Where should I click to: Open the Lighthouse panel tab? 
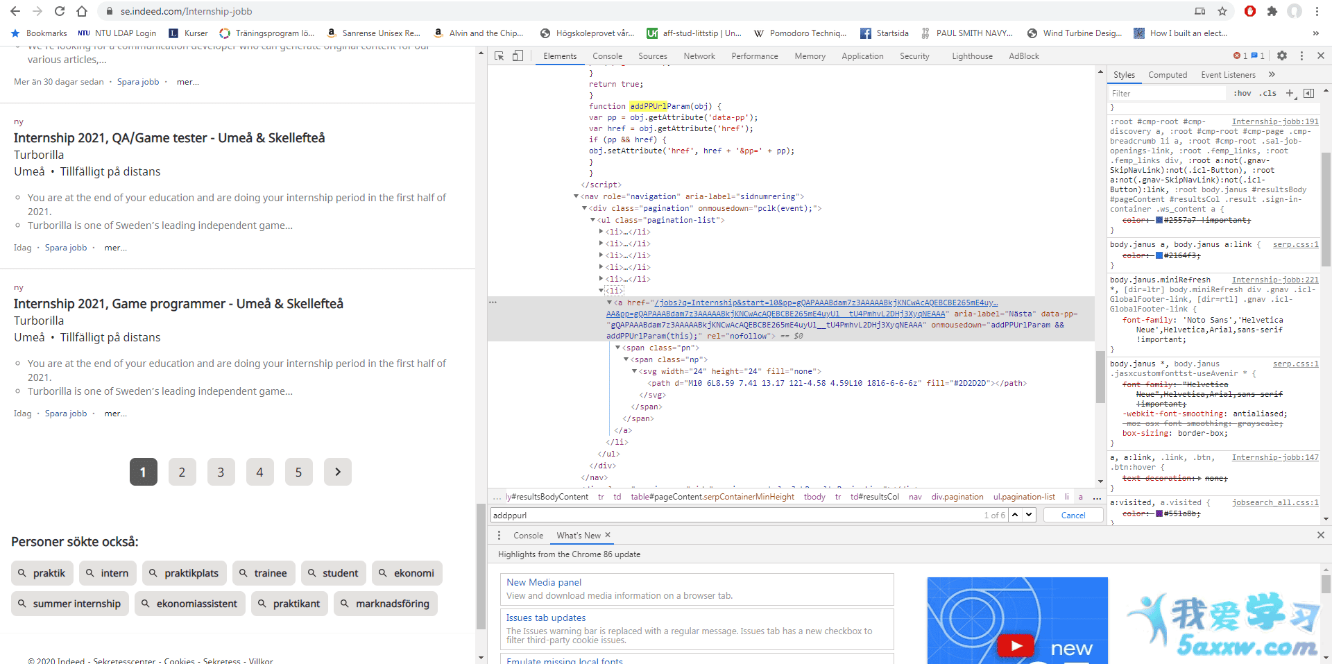click(972, 56)
